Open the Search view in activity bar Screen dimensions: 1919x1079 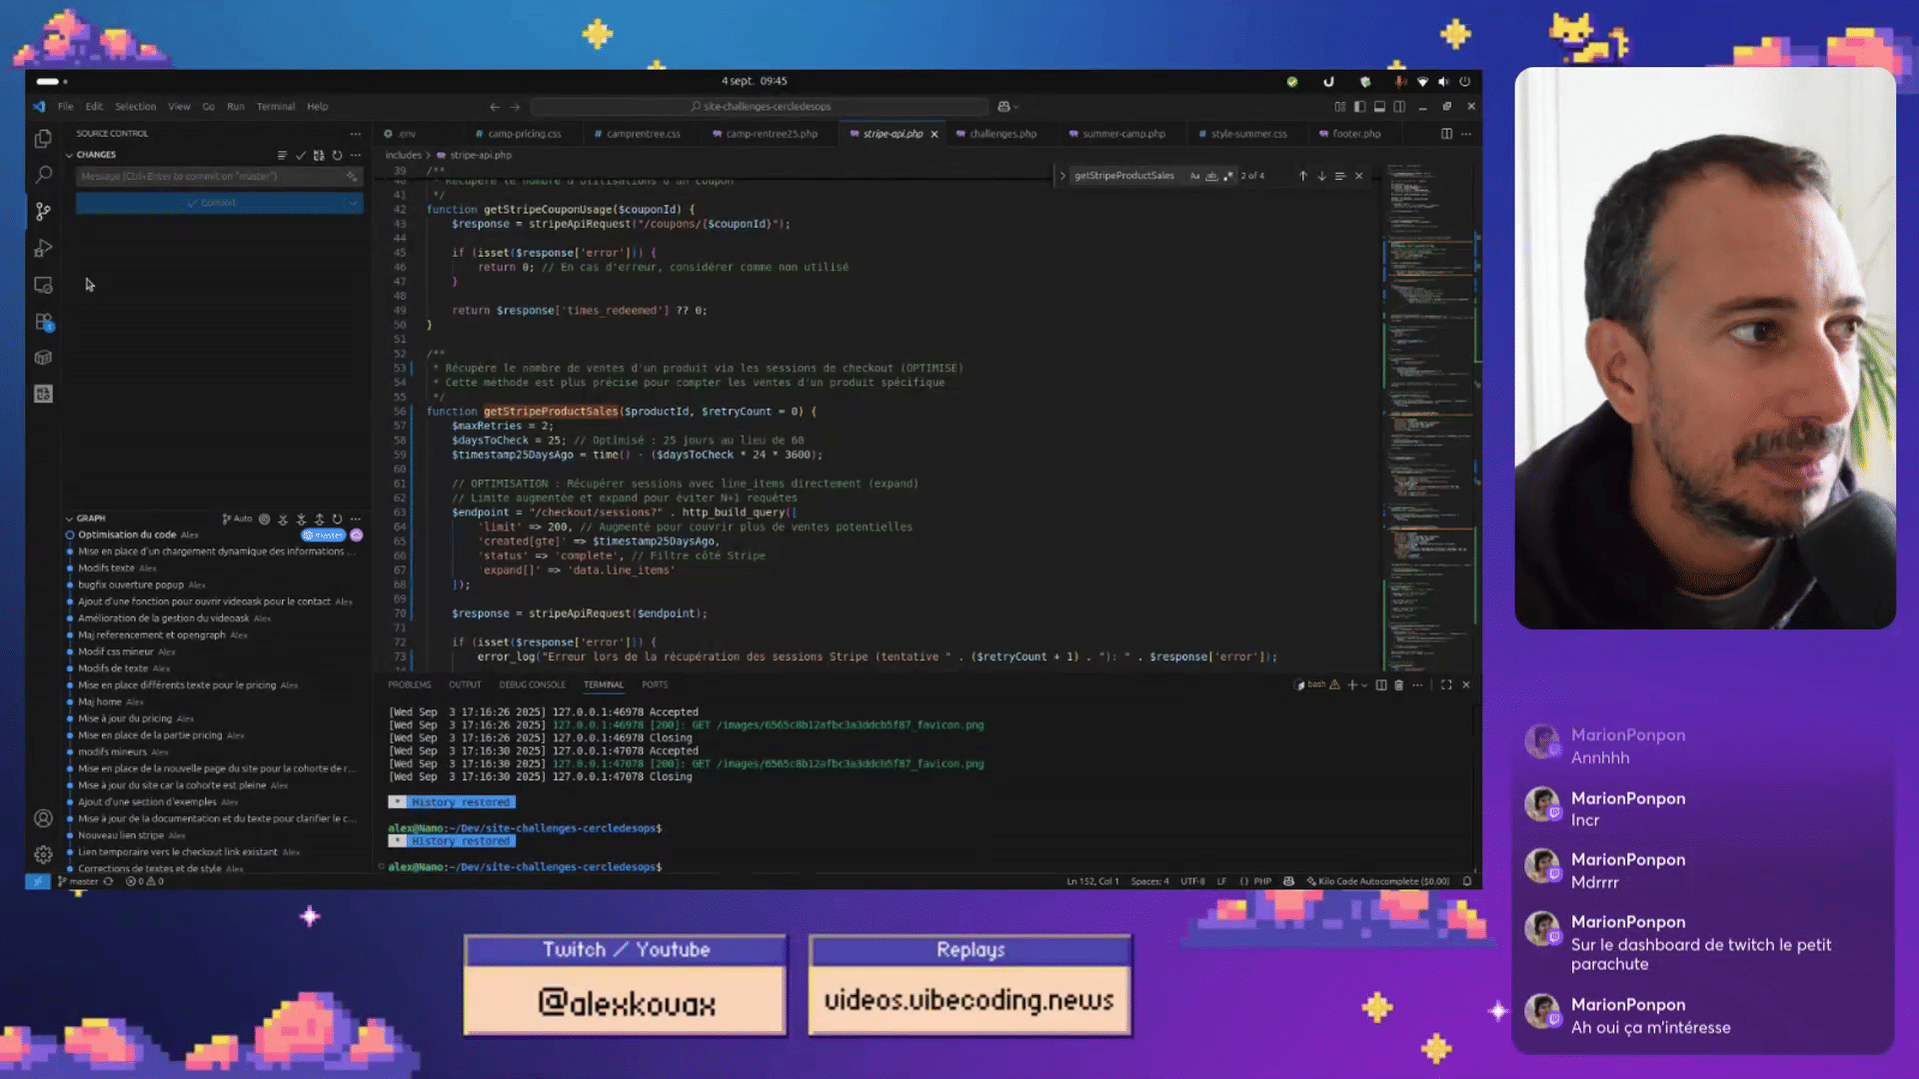point(43,175)
